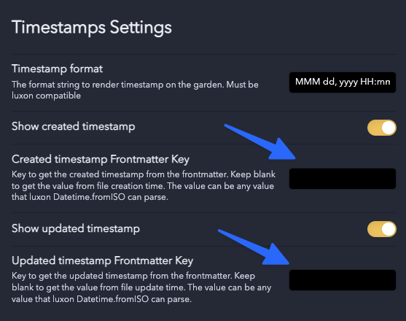This screenshot has height=321, width=406.
Task: Select the Updated timestamp Frontmatter Key title
Action: click(102, 261)
